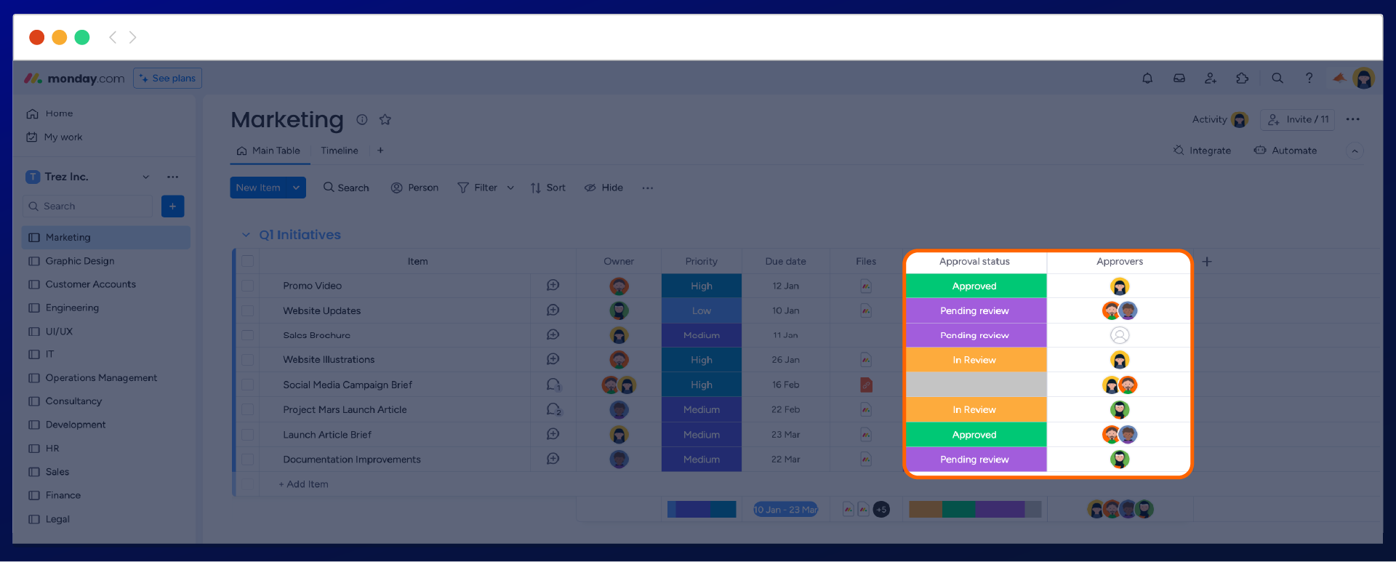
Task: Open the New Item dropdown arrow
Action: coord(296,188)
